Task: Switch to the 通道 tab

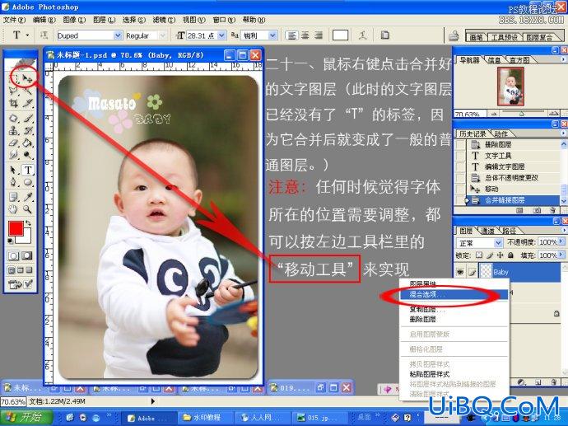Action: point(487,230)
